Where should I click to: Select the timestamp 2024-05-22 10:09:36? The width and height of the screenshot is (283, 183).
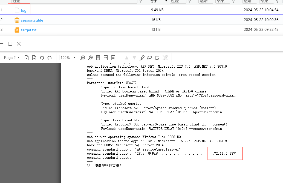click(x=261, y=20)
